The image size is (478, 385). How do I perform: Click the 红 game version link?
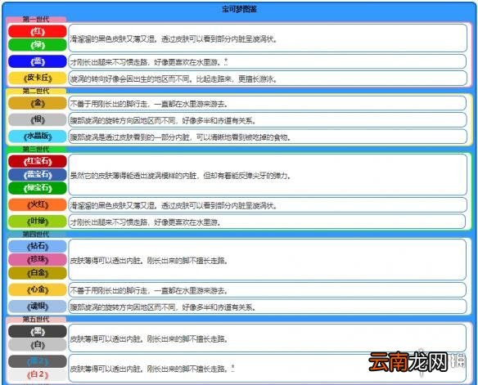(38, 32)
